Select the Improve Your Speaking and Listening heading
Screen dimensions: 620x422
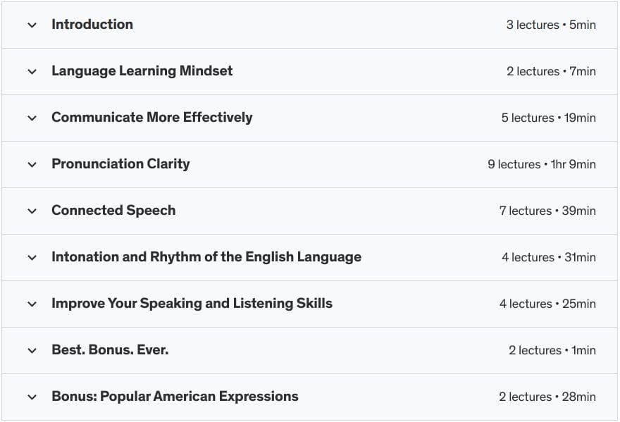tap(192, 304)
